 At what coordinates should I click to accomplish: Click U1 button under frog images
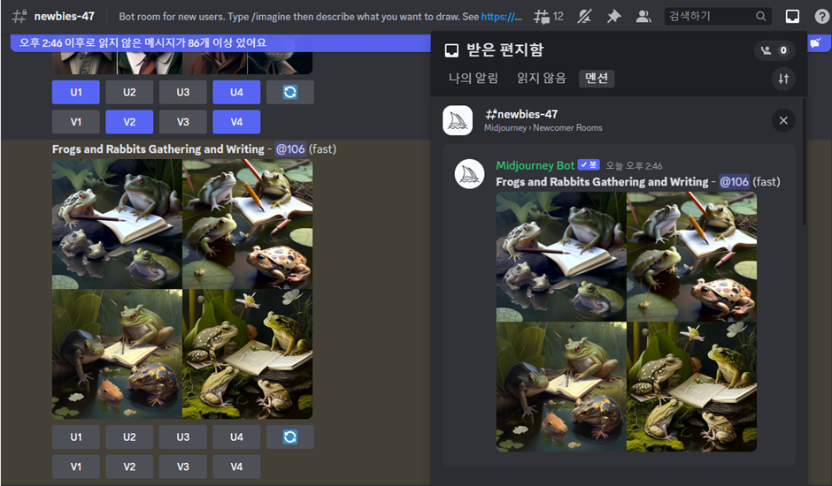coord(76,437)
